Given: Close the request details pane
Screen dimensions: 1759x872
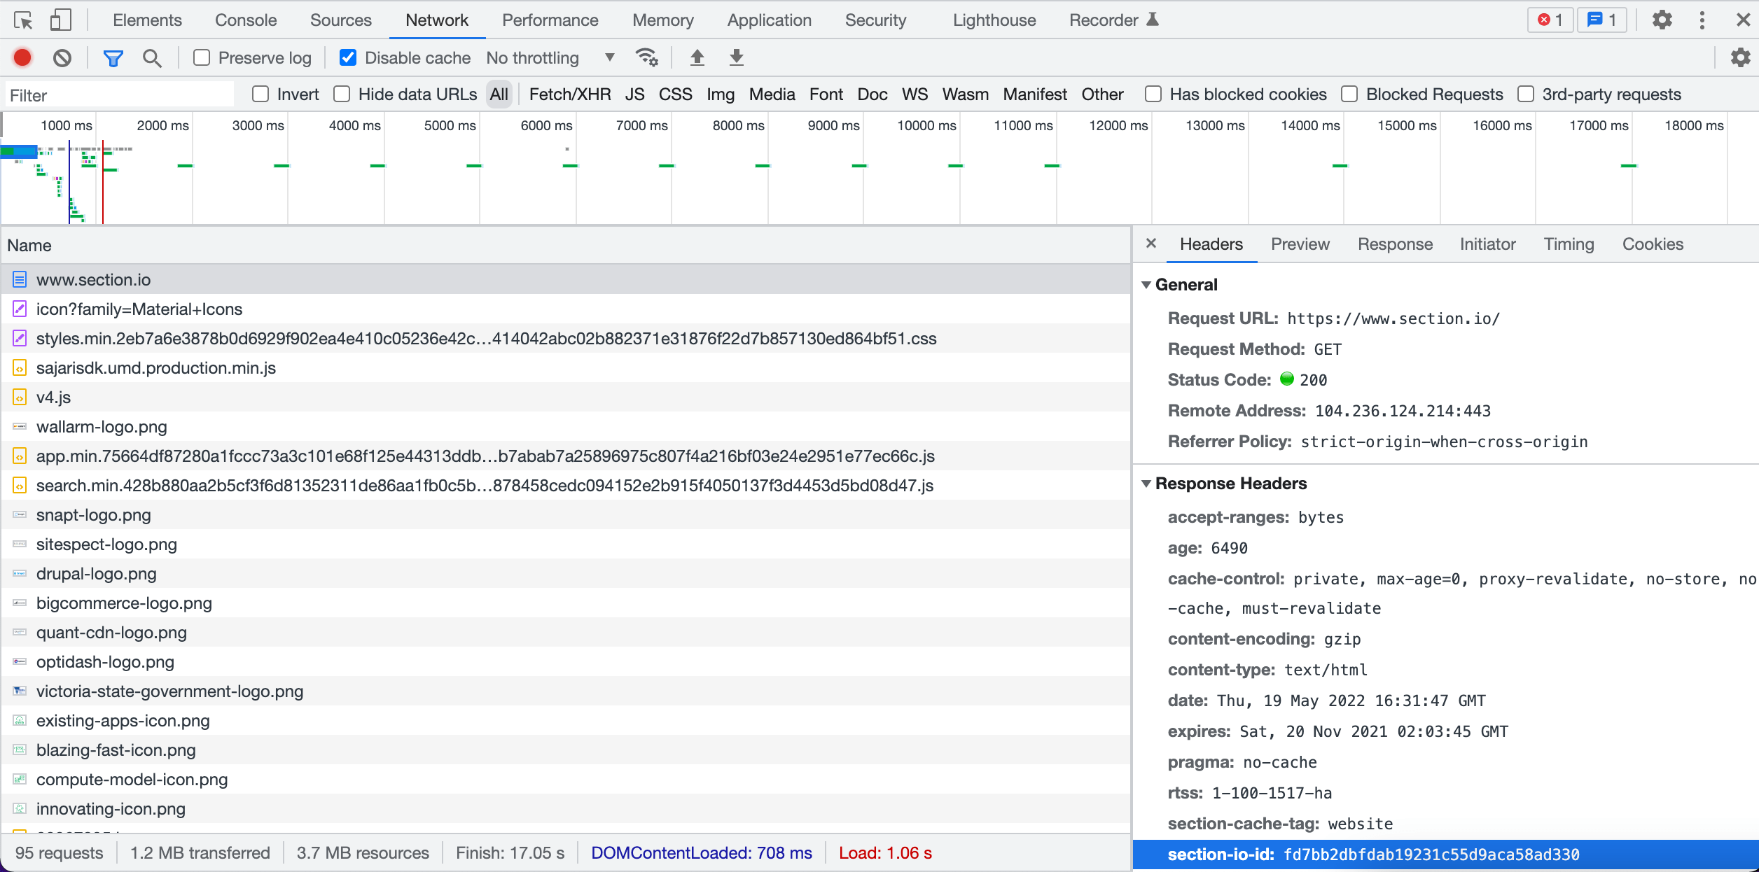Looking at the screenshot, I should pyautogui.click(x=1151, y=244).
